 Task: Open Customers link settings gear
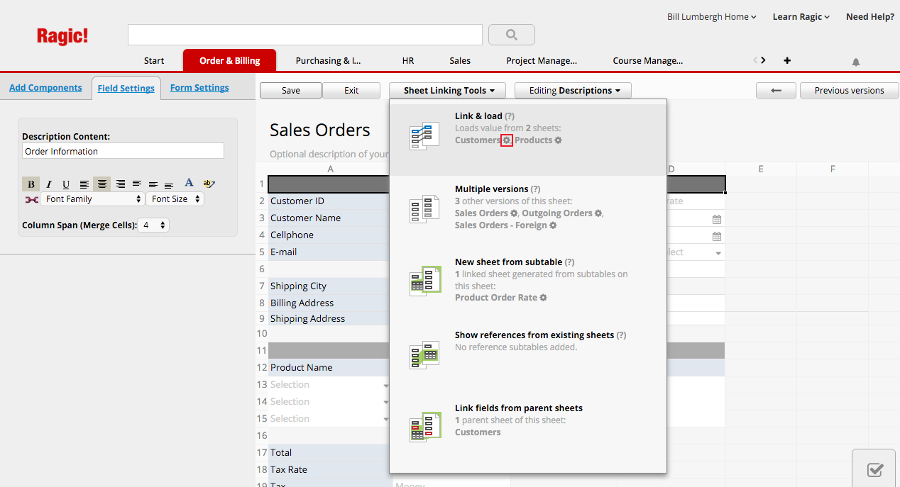(507, 140)
